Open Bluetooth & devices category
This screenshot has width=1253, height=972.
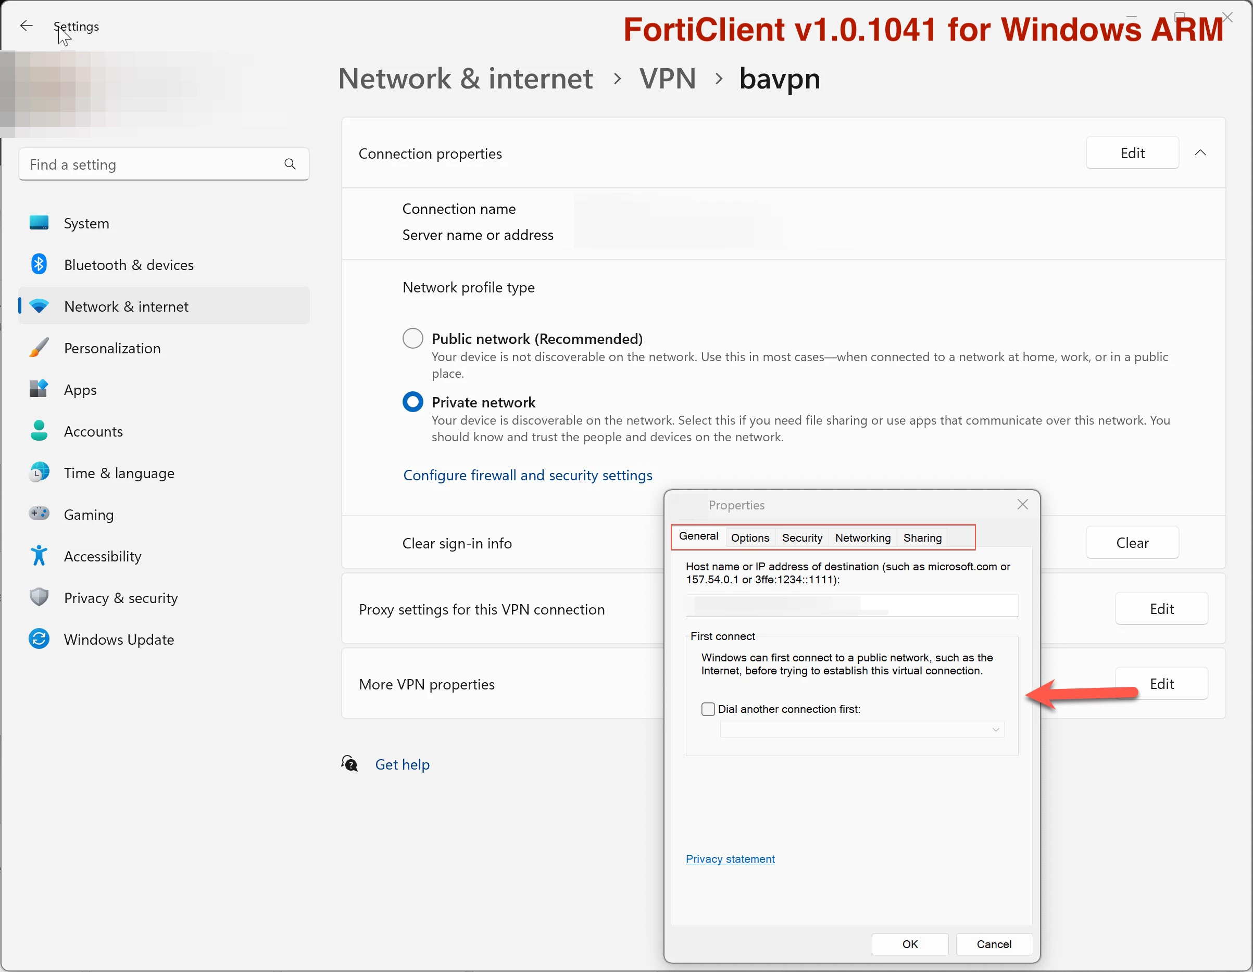164,264
